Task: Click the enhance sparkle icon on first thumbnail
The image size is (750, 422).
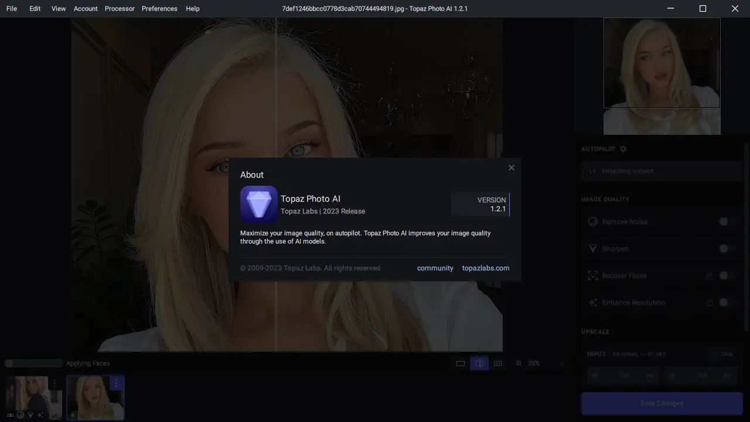Action: coord(40,415)
